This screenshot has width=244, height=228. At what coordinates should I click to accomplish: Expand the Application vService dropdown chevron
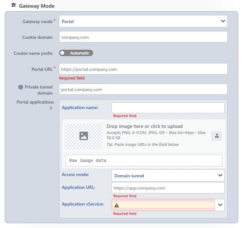220,205
